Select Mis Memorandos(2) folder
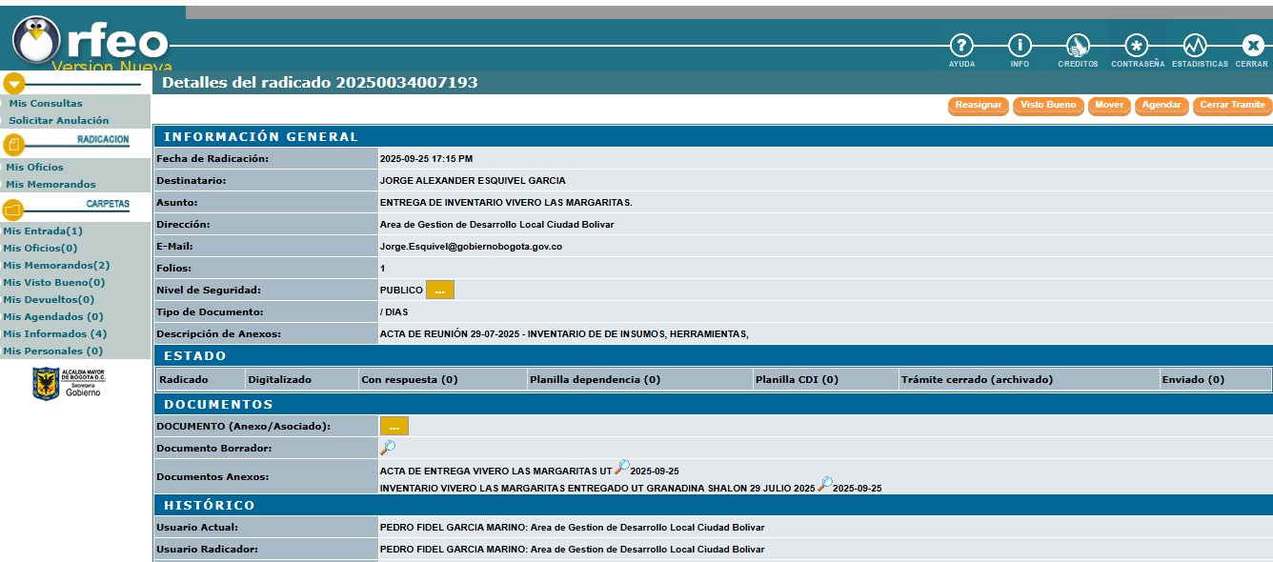 56,266
